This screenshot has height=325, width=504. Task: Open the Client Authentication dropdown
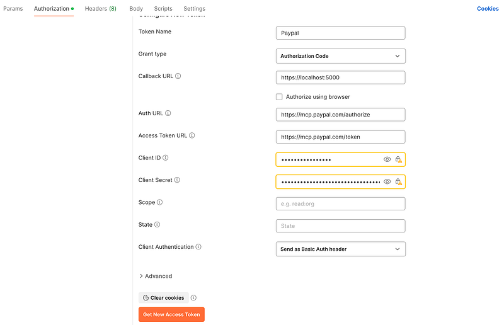340,249
